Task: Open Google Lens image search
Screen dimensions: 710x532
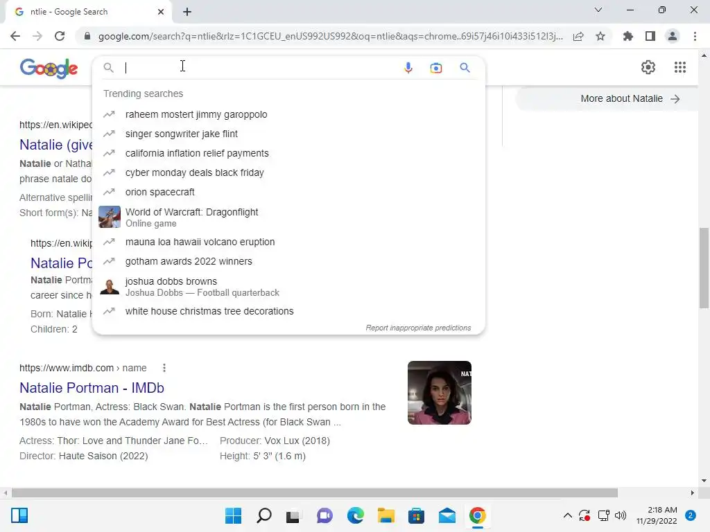Action: [436, 68]
